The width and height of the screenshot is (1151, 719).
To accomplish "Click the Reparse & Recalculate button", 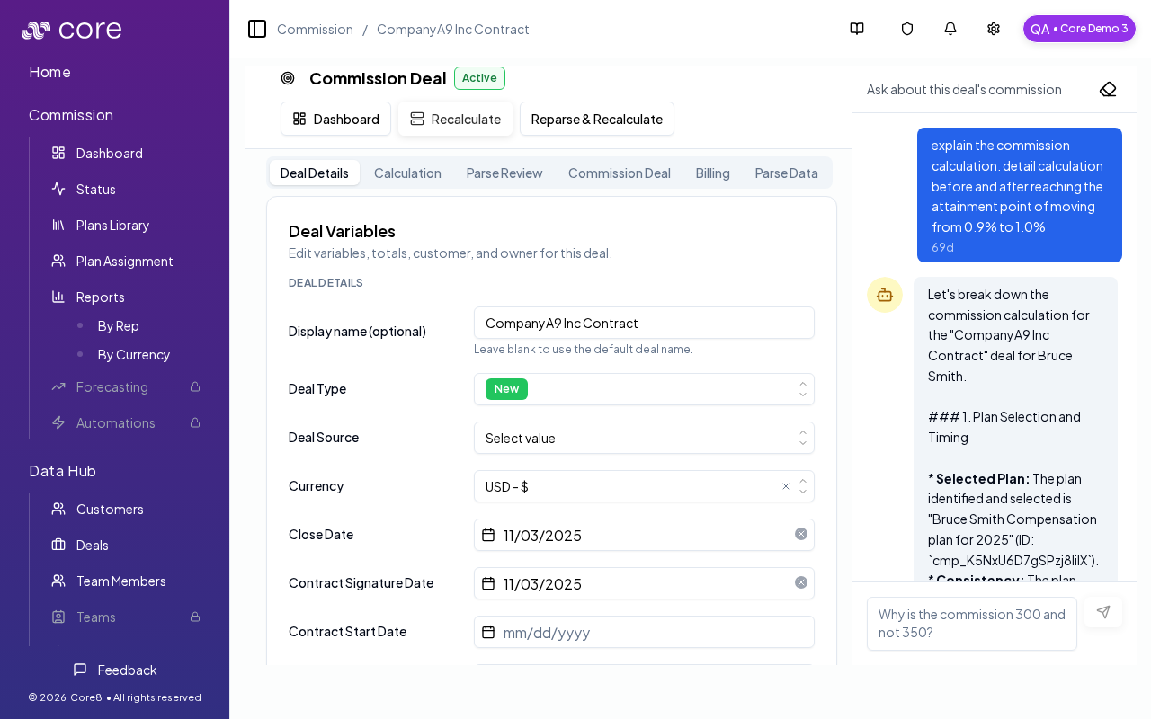I will (x=596, y=119).
